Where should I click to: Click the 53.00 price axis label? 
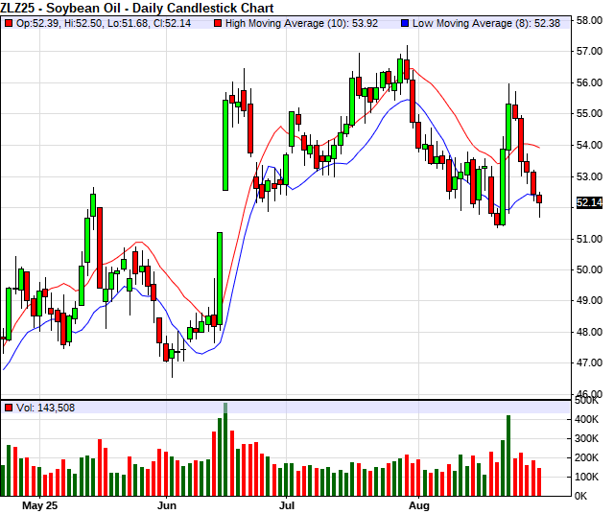tap(589, 176)
